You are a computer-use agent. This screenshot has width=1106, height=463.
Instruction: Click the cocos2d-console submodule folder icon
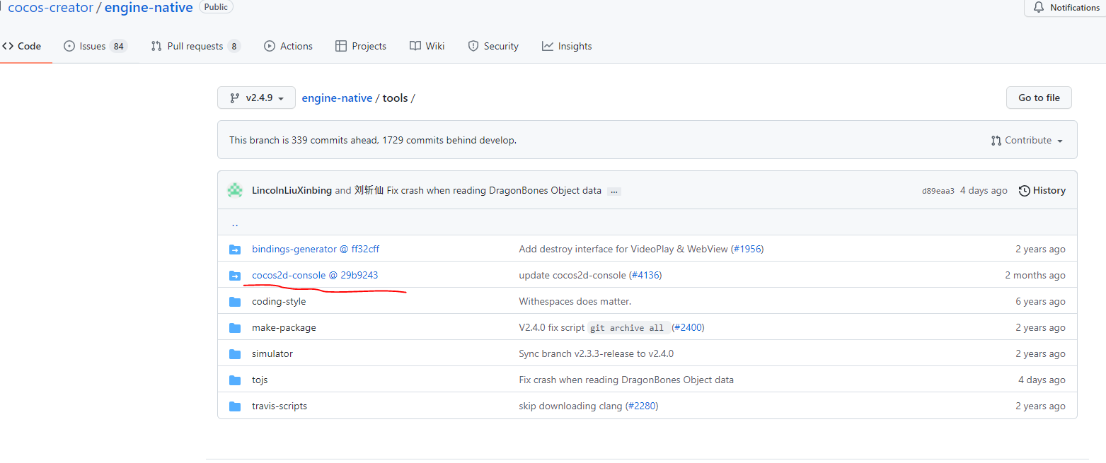pyautogui.click(x=235, y=275)
